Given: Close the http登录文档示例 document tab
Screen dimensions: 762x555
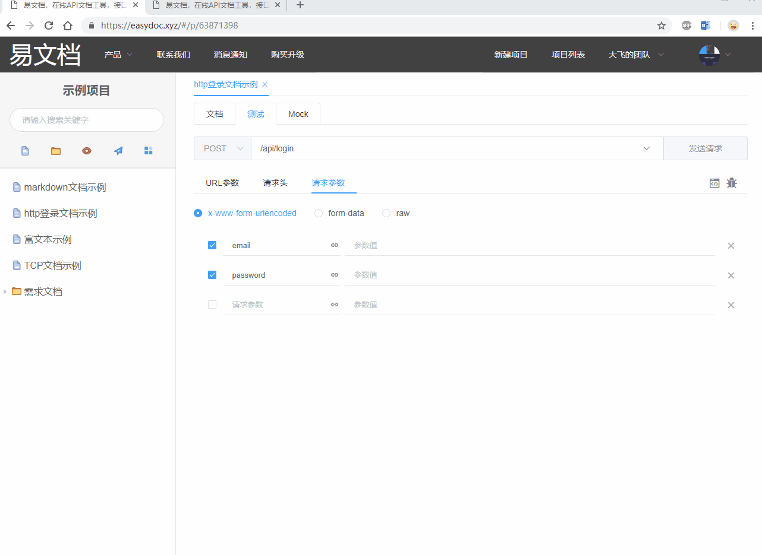Looking at the screenshot, I should click(265, 84).
